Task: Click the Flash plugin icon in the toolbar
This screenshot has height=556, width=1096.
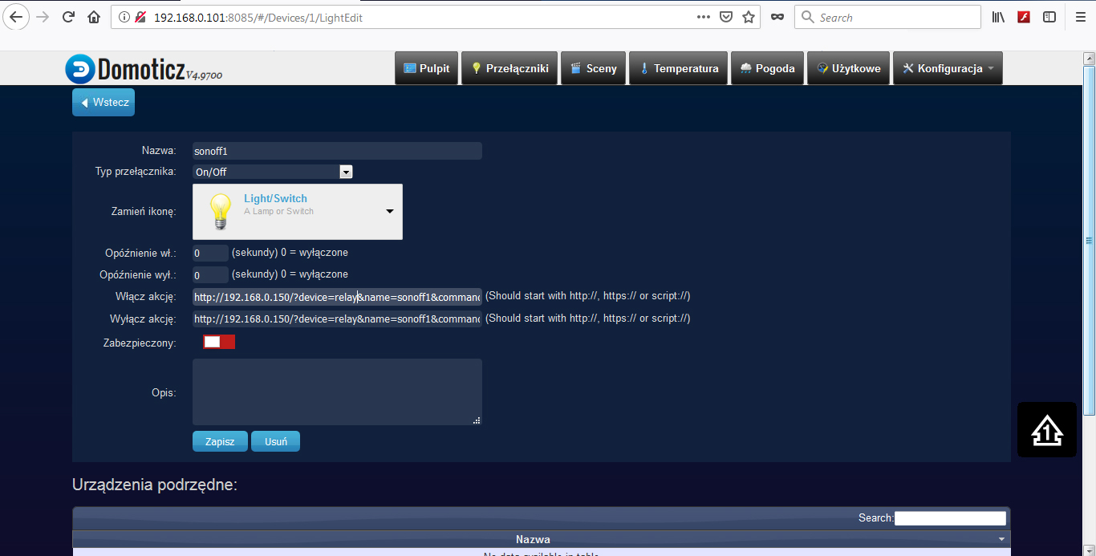Action: pos(1023,17)
